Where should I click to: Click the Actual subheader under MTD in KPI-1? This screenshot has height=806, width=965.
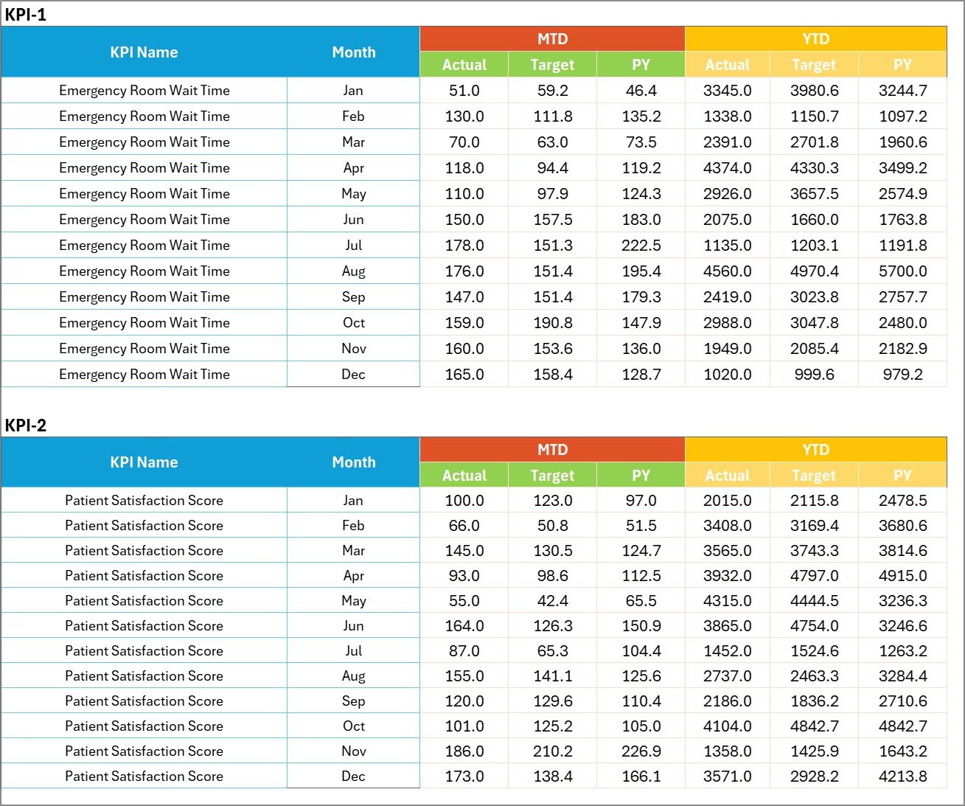[x=464, y=64]
